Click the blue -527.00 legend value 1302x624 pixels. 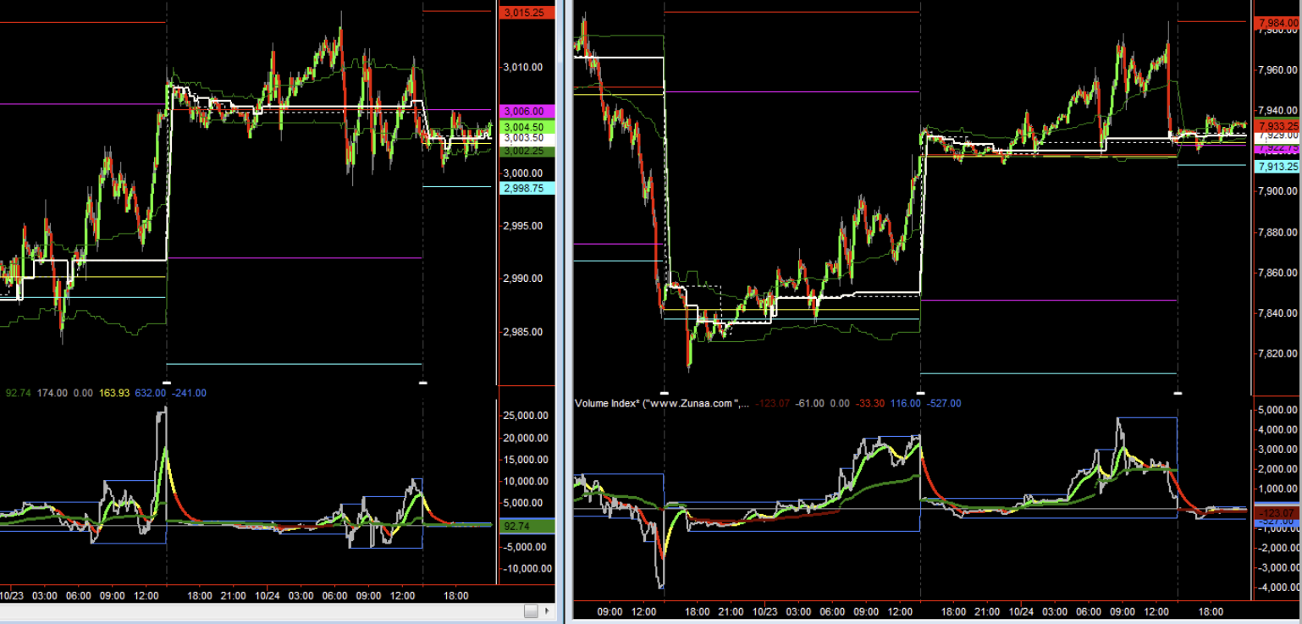pyautogui.click(x=945, y=404)
